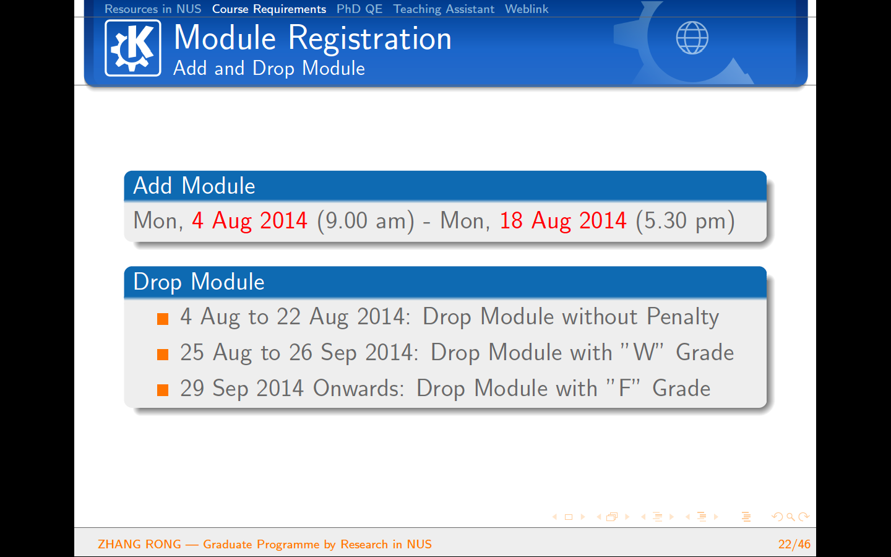Jump to next subsection arrow
891x557 pixels.
pyautogui.click(x=671, y=517)
